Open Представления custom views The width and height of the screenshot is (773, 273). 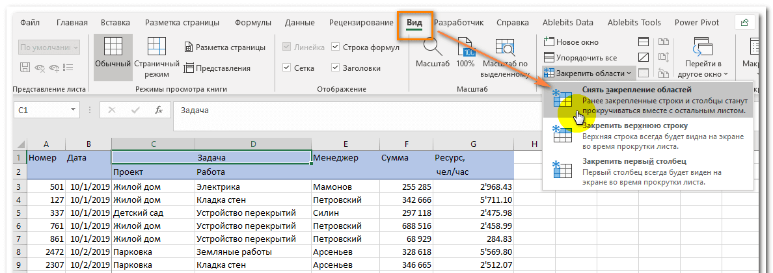click(x=217, y=68)
